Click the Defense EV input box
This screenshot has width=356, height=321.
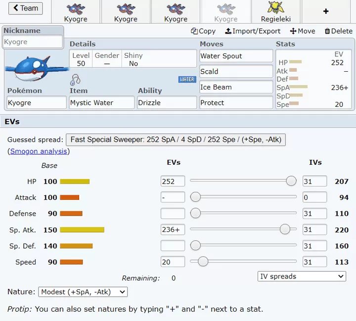tap(173, 213)
